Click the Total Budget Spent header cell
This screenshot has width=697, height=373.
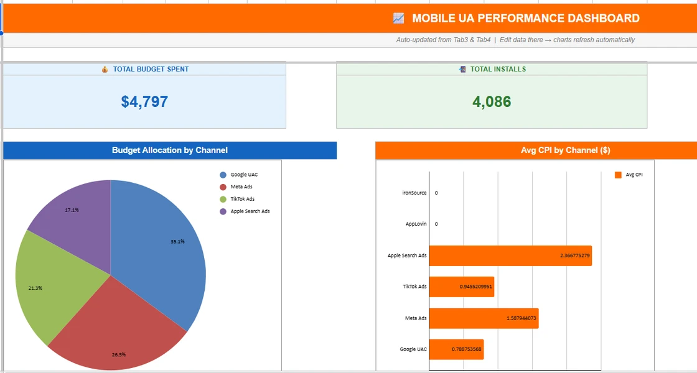coord(144,69)
